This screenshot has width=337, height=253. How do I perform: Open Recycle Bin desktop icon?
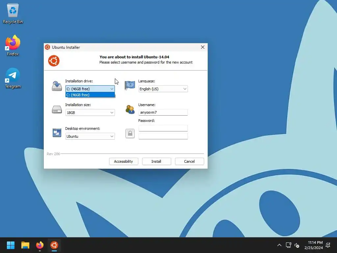coord(13,14)
